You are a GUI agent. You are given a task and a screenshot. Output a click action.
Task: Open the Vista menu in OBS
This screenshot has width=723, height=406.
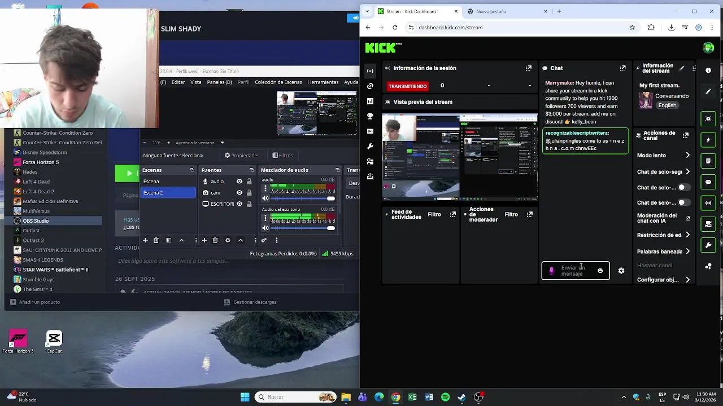point(196,82)
